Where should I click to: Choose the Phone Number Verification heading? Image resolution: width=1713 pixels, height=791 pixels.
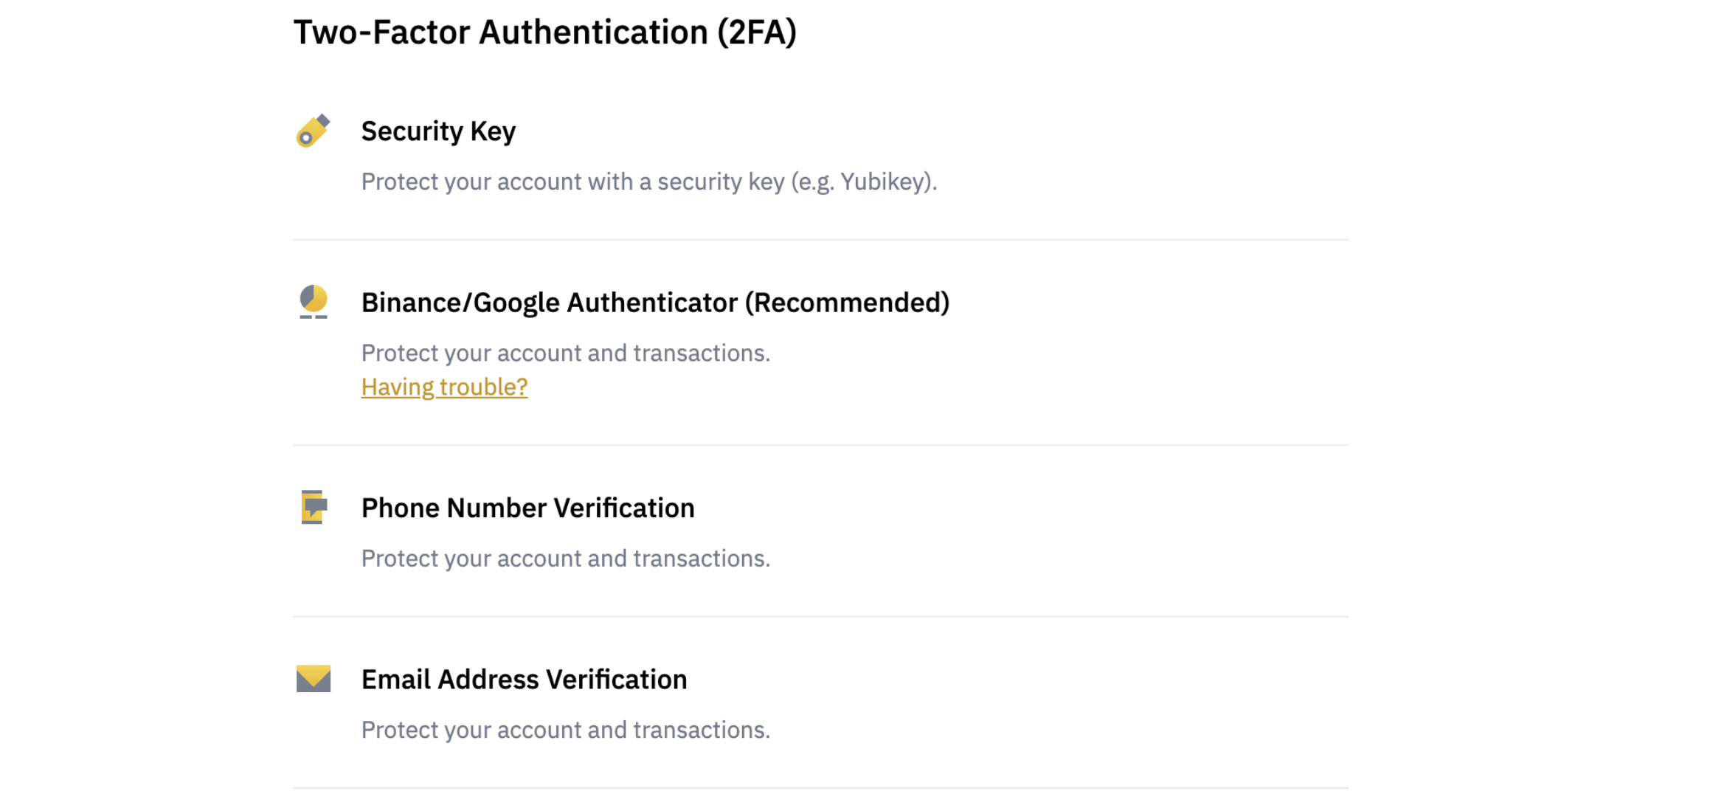pyautogui.click(x=527, y=508)
